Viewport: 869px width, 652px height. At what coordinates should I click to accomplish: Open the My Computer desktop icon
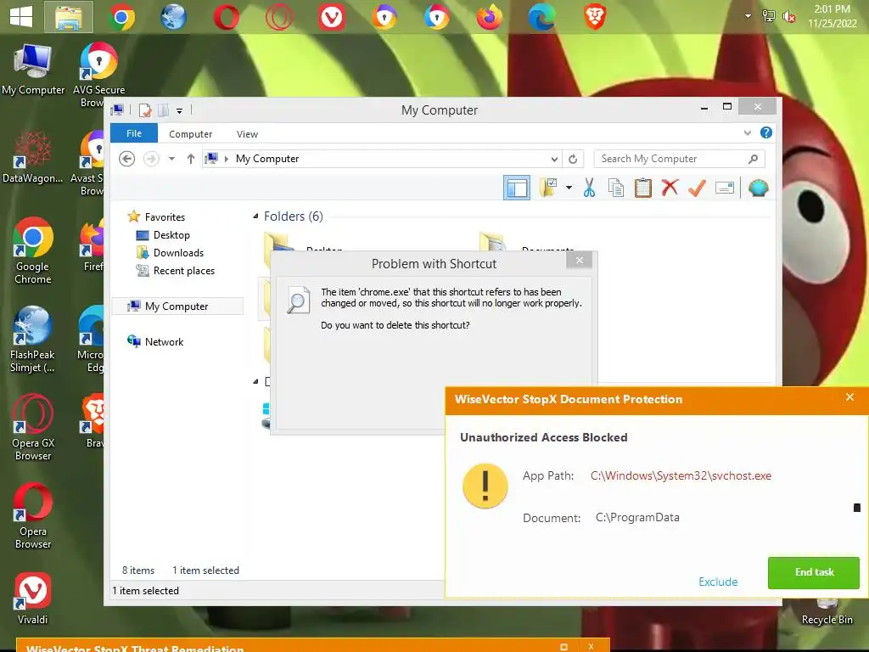tap(33, 70)
